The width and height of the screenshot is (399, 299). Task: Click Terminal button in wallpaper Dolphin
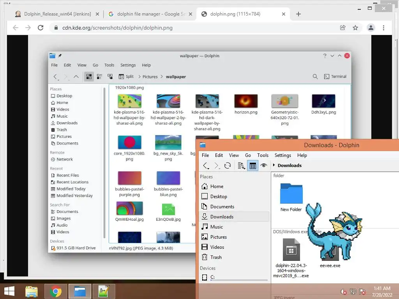click(335, 77)
